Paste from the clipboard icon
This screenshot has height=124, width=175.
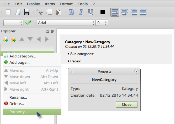coord(58,12)
